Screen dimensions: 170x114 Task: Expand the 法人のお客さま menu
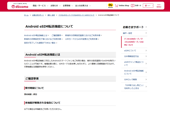tap(83, 6)
